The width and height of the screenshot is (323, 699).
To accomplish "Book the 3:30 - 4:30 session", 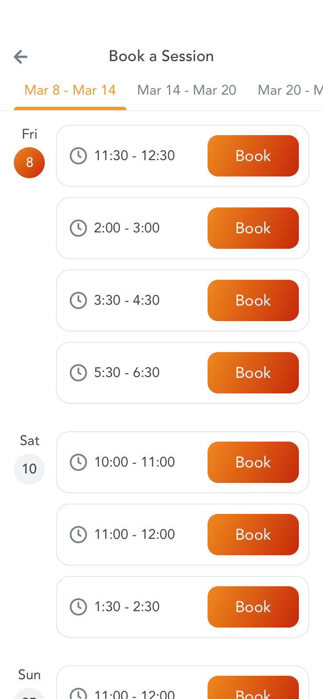I will tap(253, 300).
